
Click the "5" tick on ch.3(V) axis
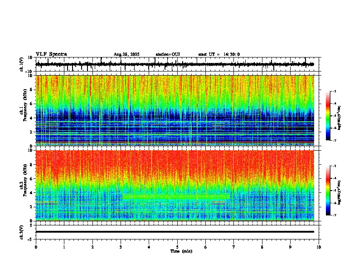click(32, 225)
